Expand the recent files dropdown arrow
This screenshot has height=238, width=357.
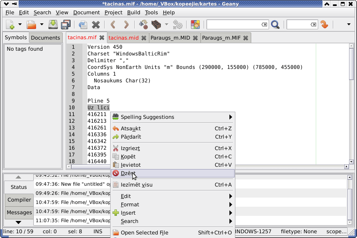tap(42, 24)
